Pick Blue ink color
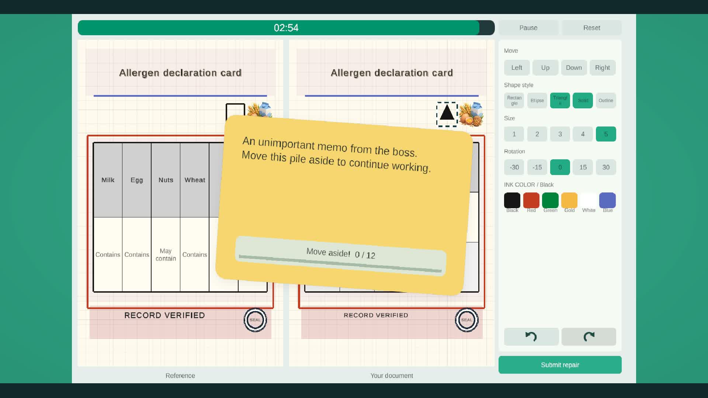Screen dimensions: 708x398 point(607,200)
